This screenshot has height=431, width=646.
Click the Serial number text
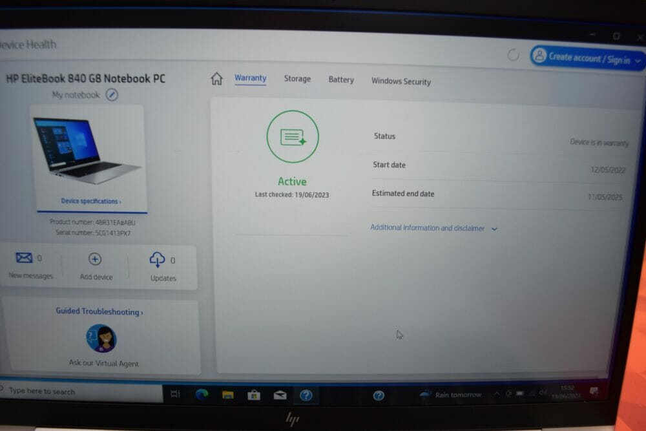pos(93,233)
